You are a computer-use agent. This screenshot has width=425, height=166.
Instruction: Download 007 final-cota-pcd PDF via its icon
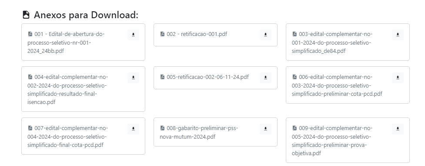pos(134,129)
